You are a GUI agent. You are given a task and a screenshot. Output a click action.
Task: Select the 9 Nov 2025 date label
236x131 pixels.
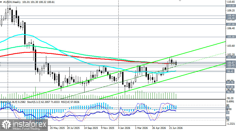coord(107,128)
